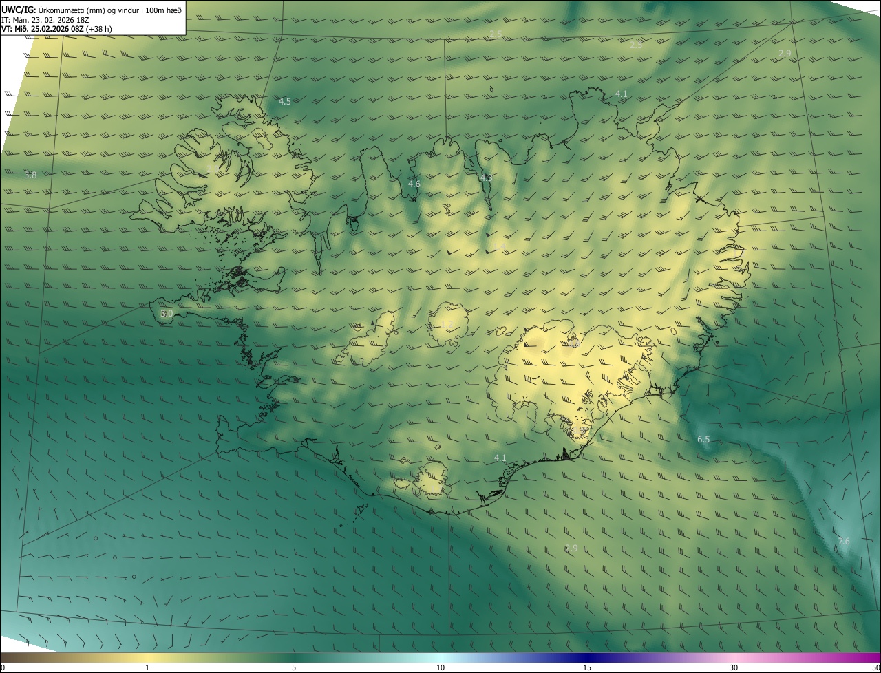The height and width of the screenshot is (673, 881).
Task: Click the 4.5 value north of Westfjords
Action: pos(284,102)
